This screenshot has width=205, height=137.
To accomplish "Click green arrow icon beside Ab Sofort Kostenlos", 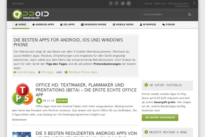I will (x=146, y=85).
